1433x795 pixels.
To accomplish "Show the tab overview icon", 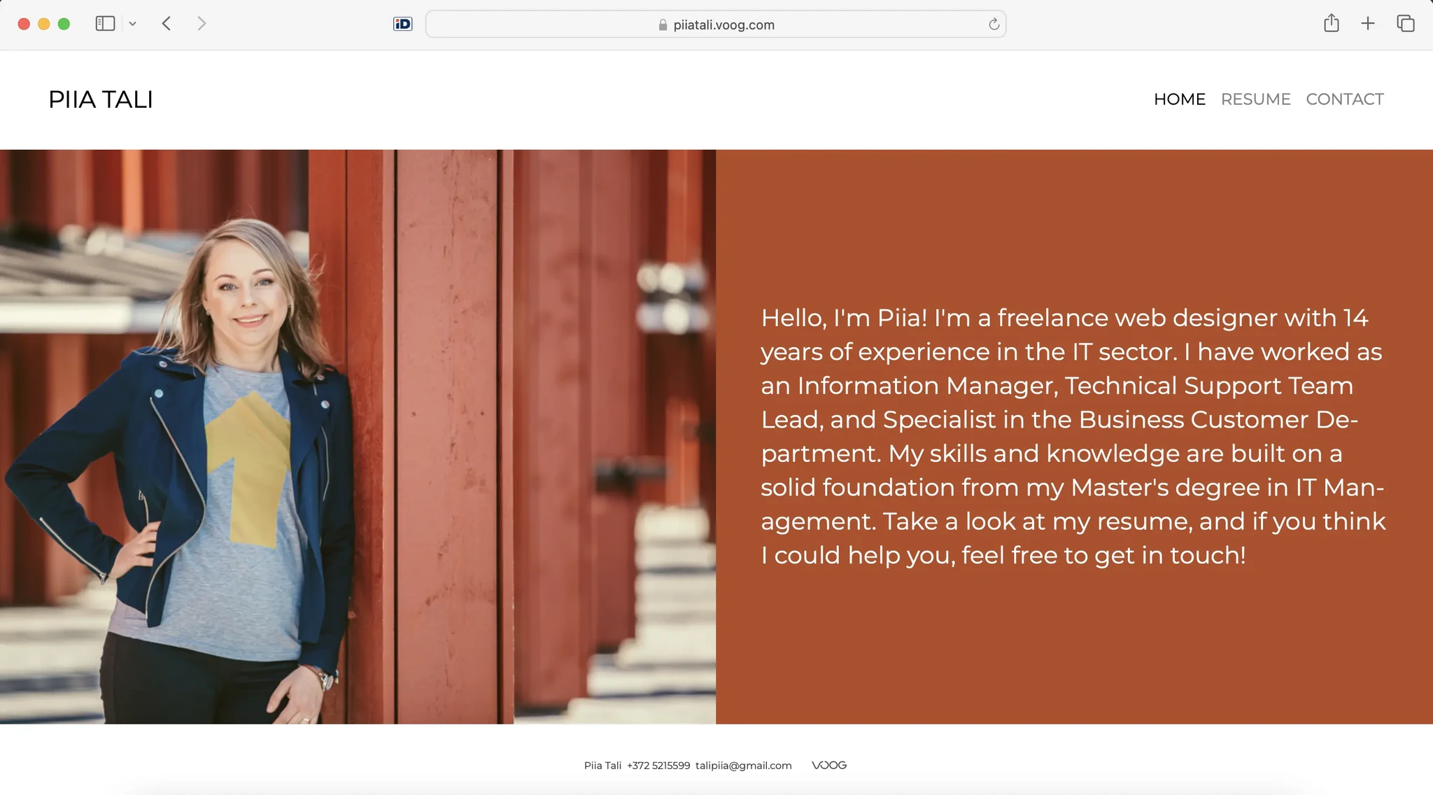I will [1405, 24].
